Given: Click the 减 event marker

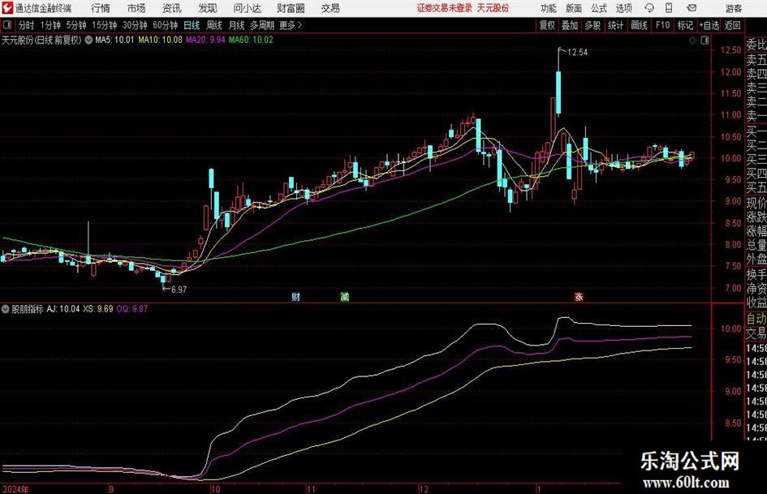Looking at the screenshot, I should [x=344, y=296].
